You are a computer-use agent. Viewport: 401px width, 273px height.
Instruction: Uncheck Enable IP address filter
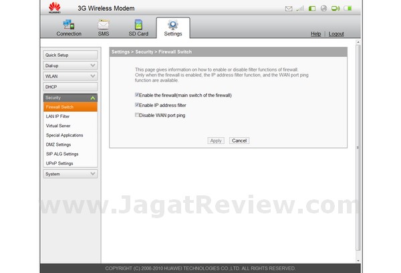click(x=138, y=105)
